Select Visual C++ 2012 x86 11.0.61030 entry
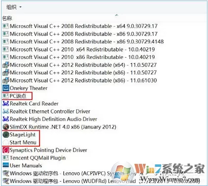The image size is (208, 186). 80,80
